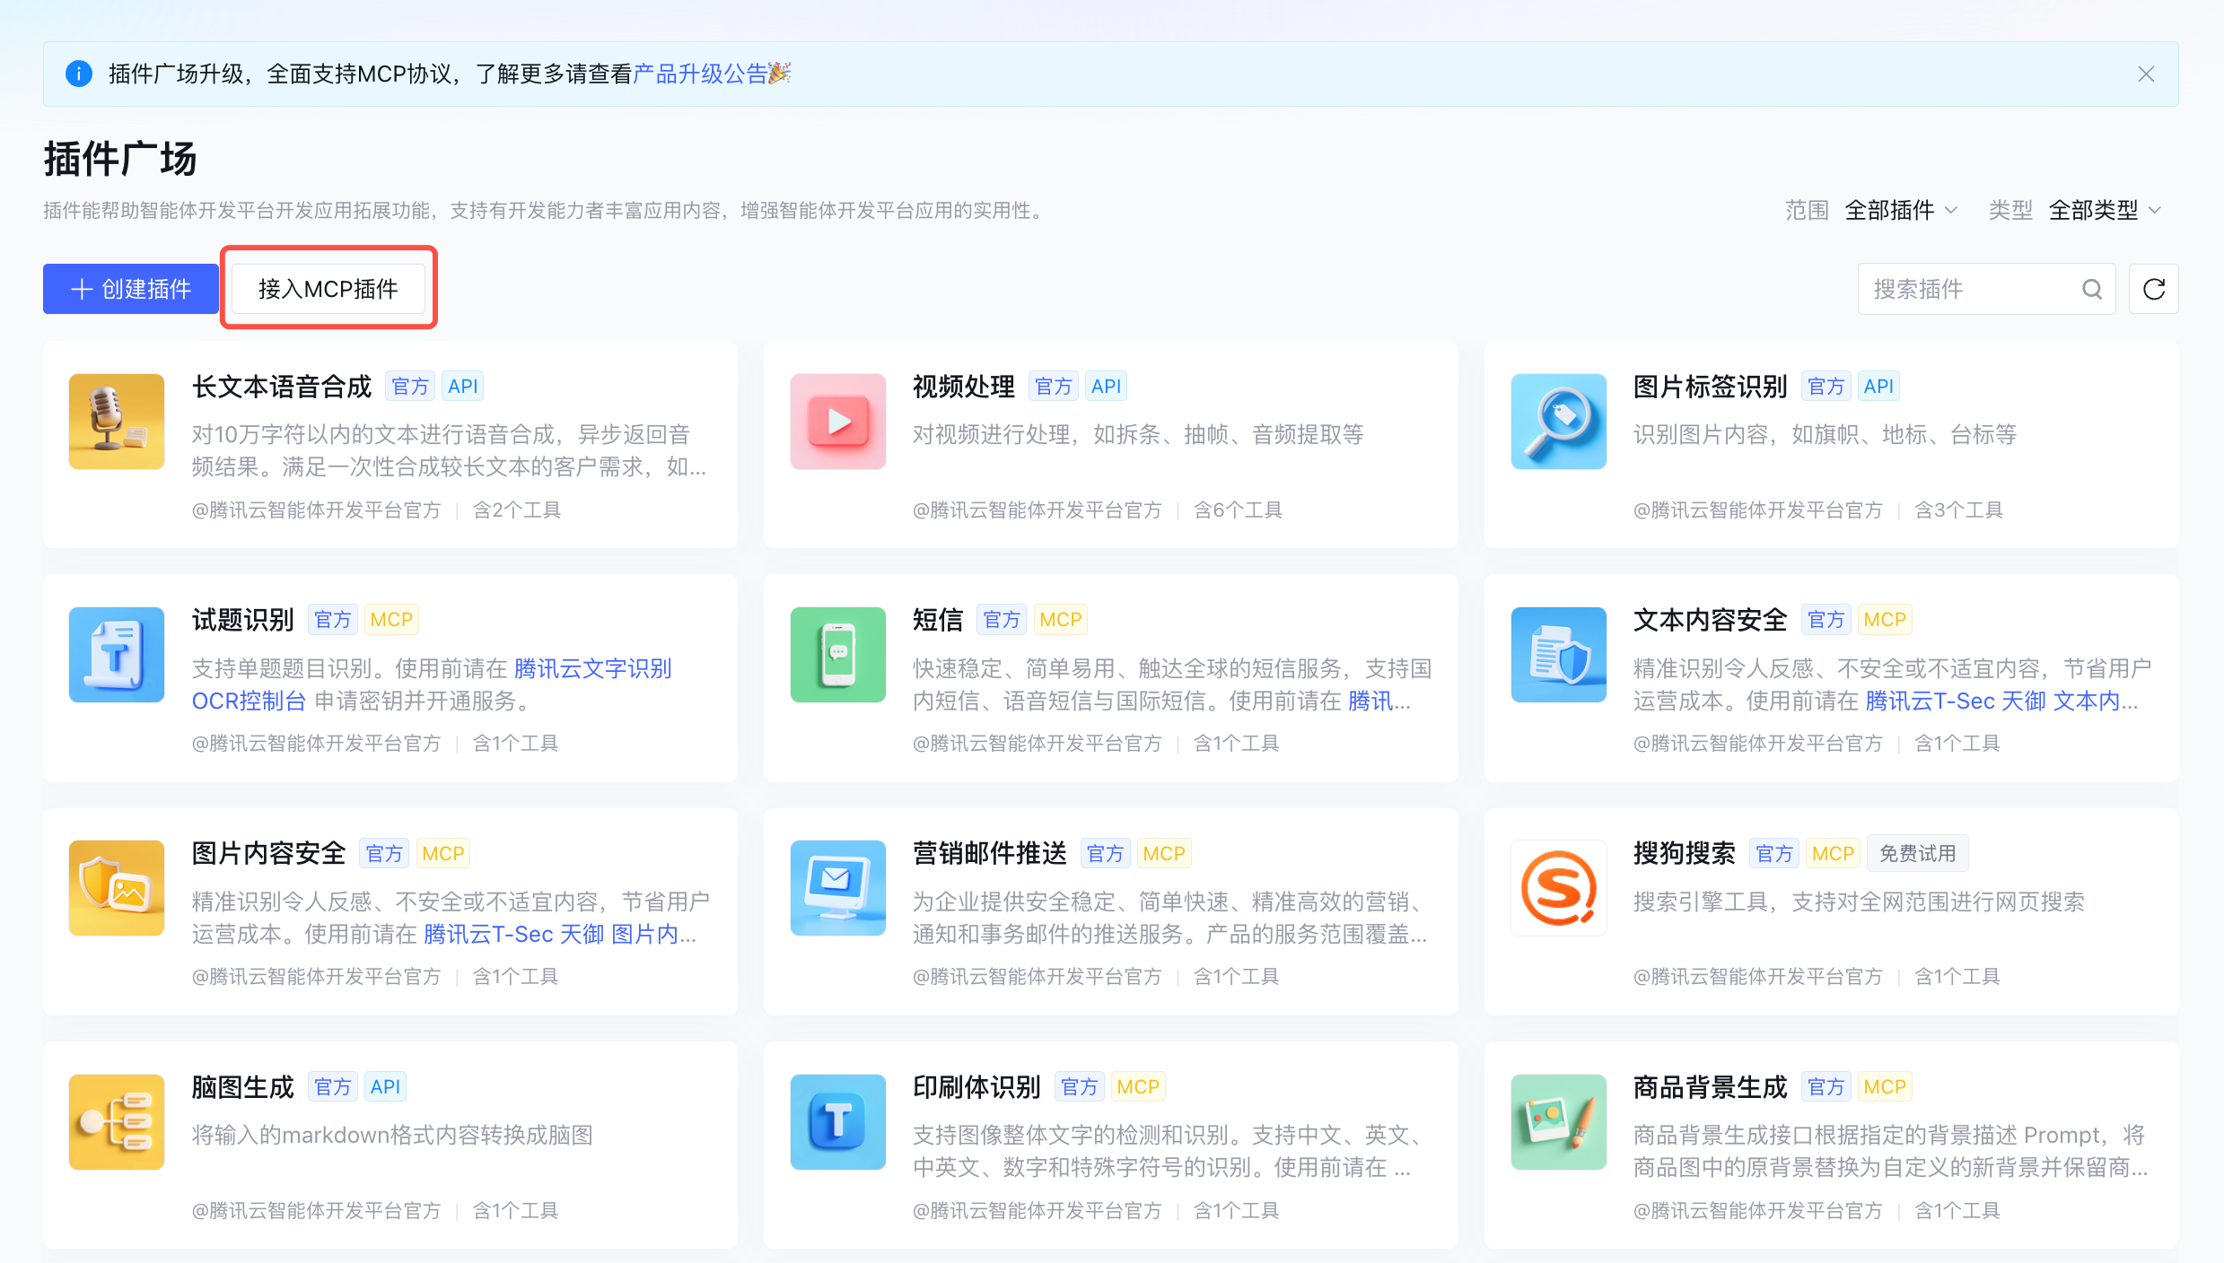Dismiss the upgrade announcement banner

pyautogui.click(x=2145, y=74)
